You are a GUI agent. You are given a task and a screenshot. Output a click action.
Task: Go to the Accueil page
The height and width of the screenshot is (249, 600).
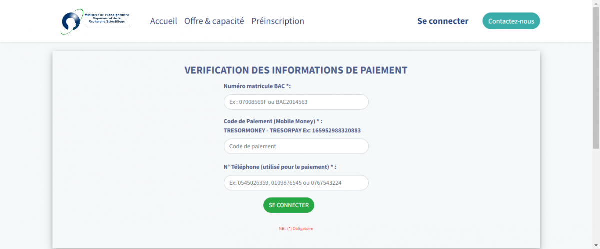pyautogui.click(x=164, y=21)
